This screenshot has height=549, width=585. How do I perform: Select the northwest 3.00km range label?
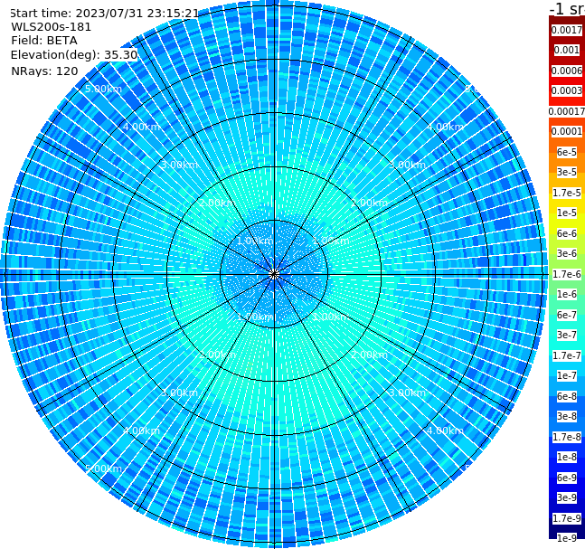(x=179, y=165)
